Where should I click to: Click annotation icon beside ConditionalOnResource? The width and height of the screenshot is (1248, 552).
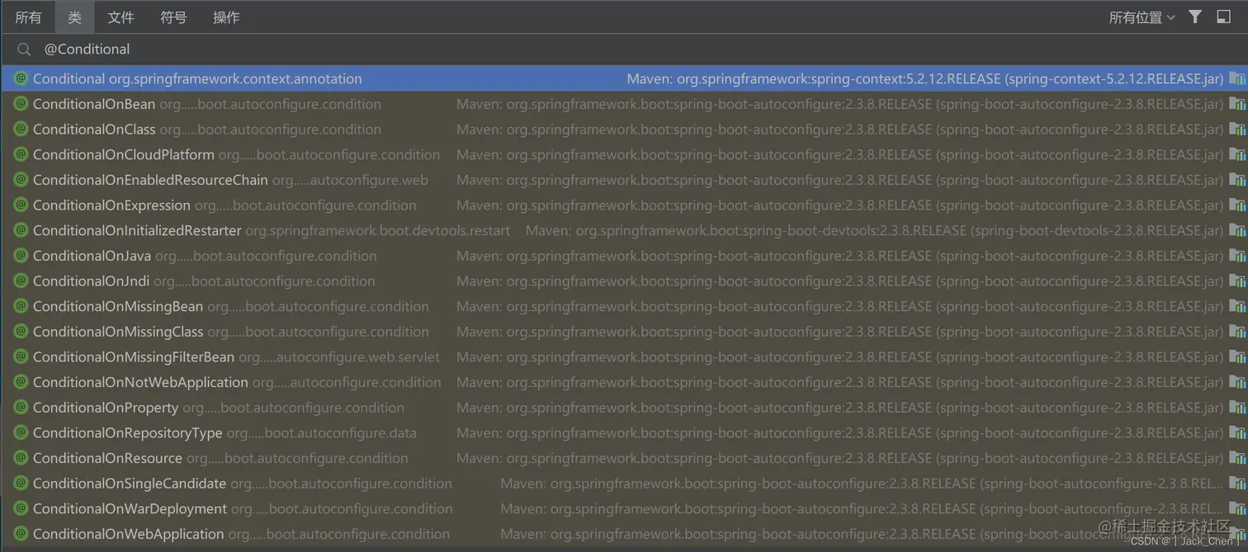pyautogui.click(x=21, y=458)
